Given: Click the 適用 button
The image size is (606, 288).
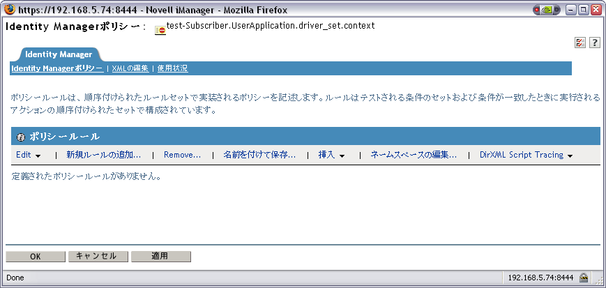Looking at the screenshot, I should click(x=161, y=257).
